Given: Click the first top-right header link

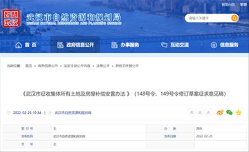Looking at the screenshot, I should (x=228, y=5).
